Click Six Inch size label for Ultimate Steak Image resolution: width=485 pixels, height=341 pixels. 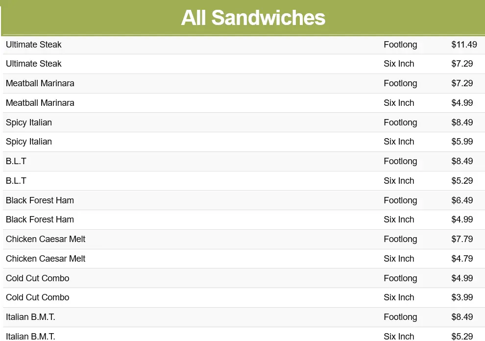399,64
